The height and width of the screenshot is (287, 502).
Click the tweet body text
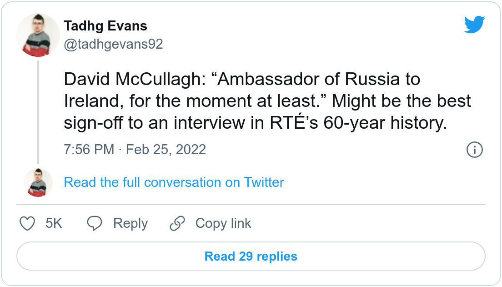[x=267, y=101]
